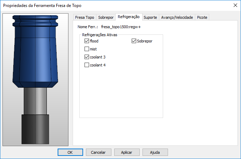
Task: Confirm with the OK button
Action: pos(70,152)
